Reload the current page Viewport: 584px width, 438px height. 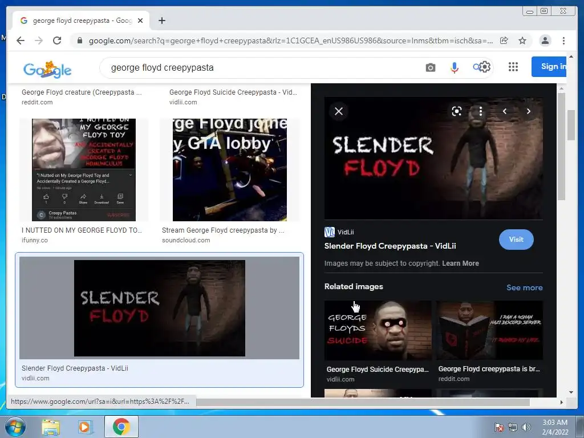pyautogui.click(x=57, y=40)
